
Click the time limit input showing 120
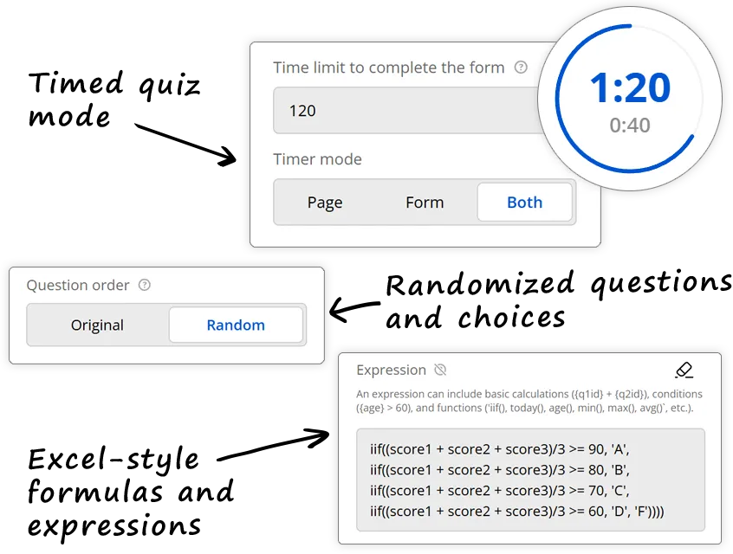[406, 110]
